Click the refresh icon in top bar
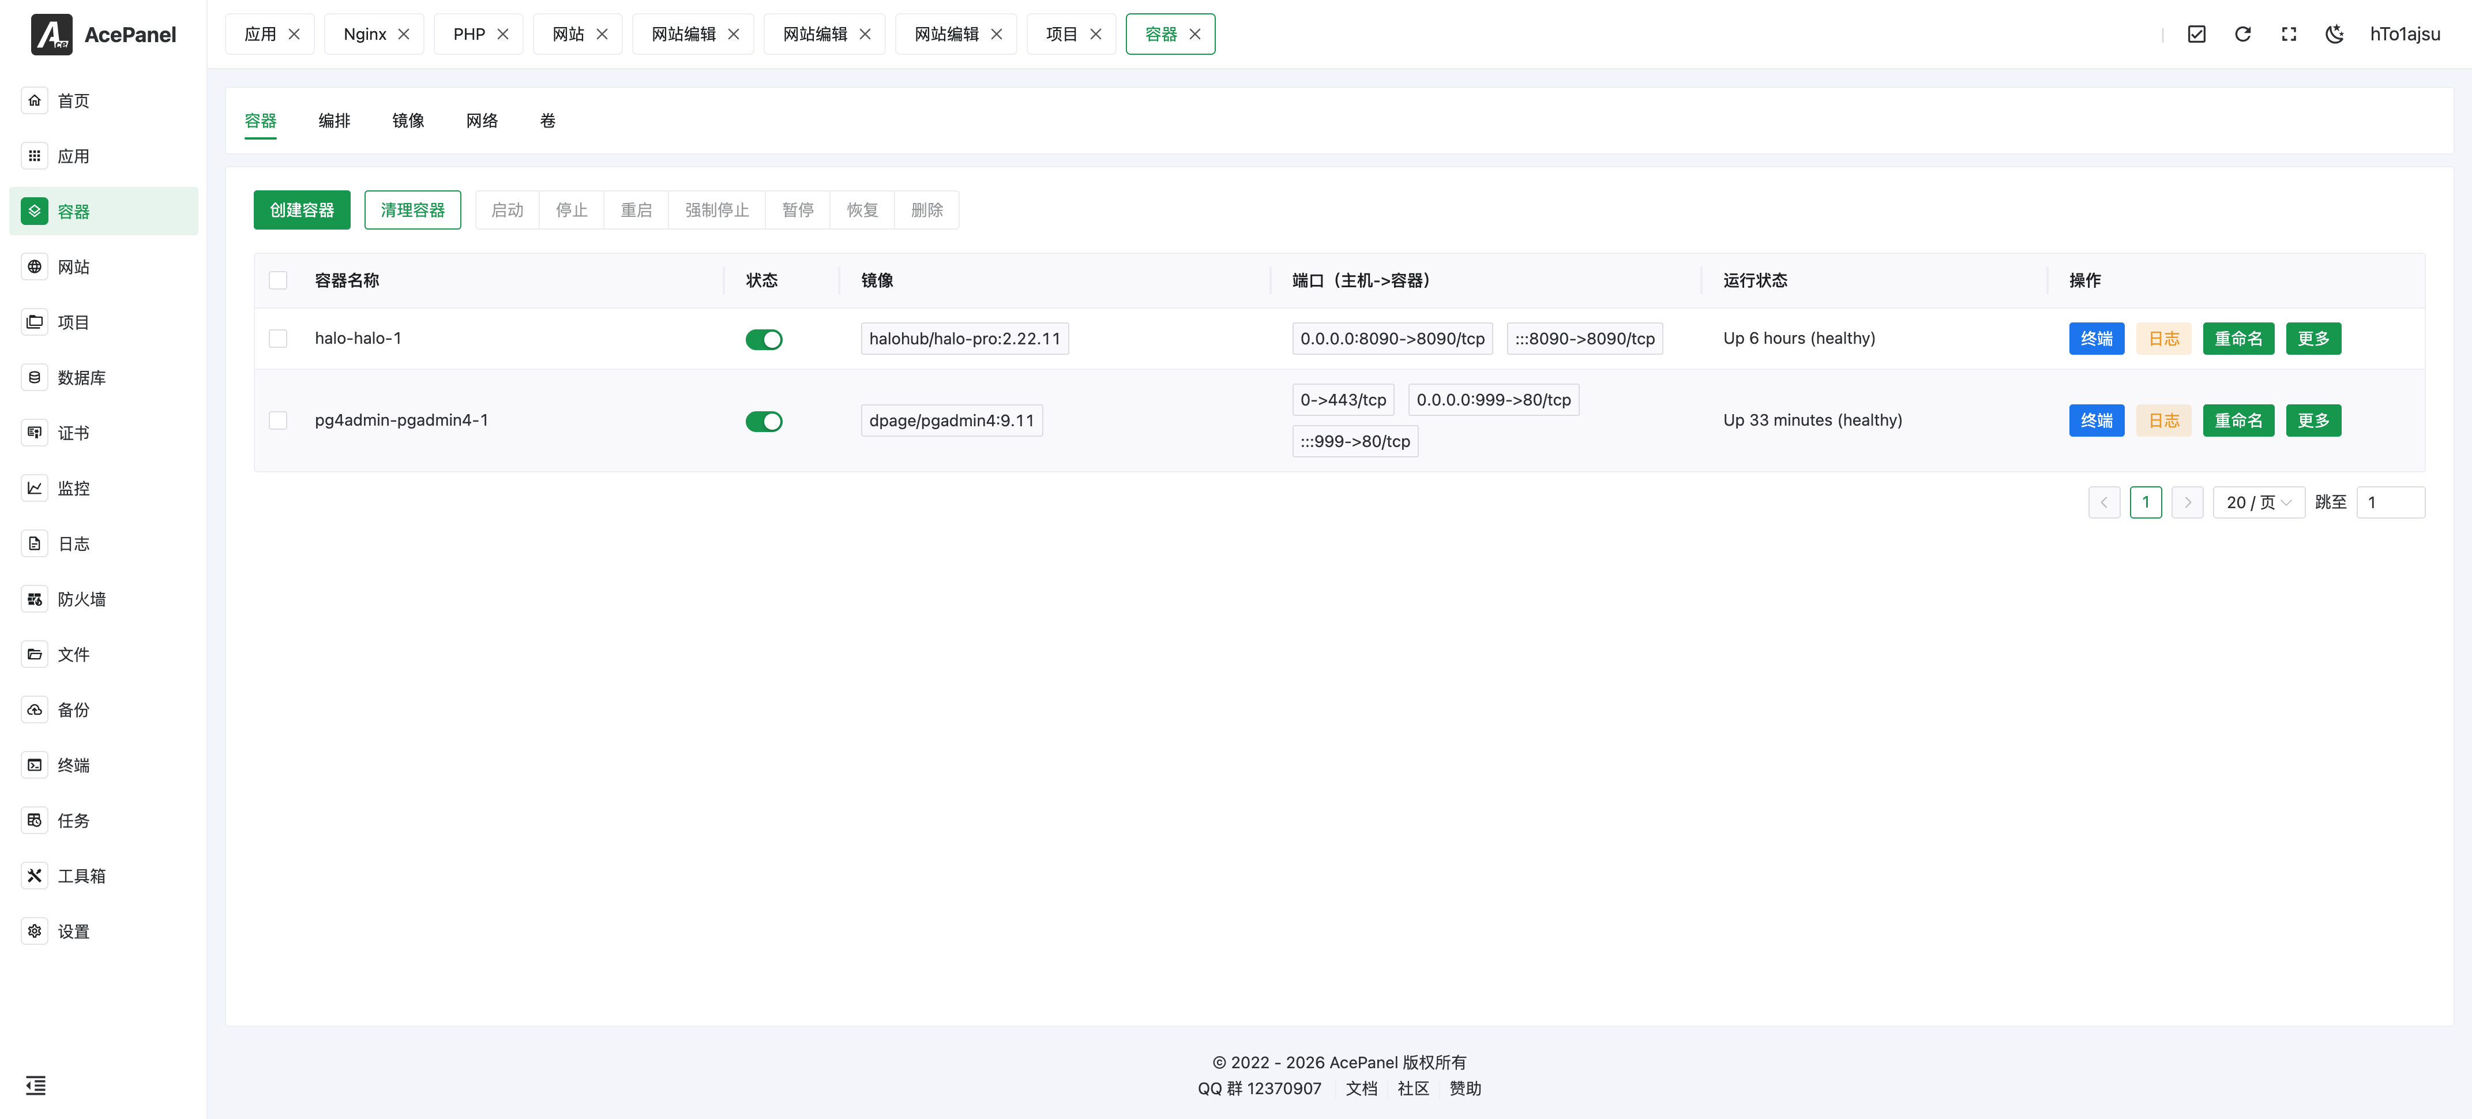Screen dimensions: 2472x1119 click(2242, 35)
